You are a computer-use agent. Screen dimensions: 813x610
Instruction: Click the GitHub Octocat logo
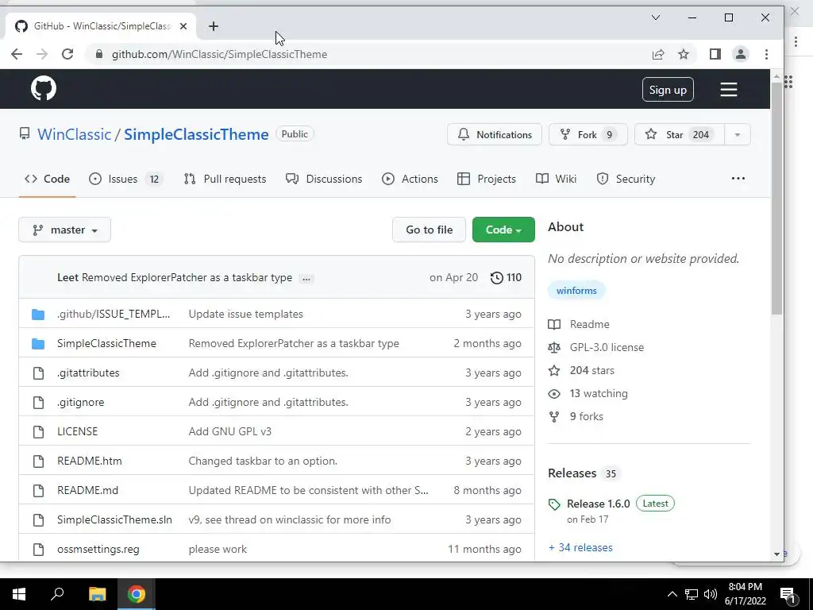click(x=44, y=88)
